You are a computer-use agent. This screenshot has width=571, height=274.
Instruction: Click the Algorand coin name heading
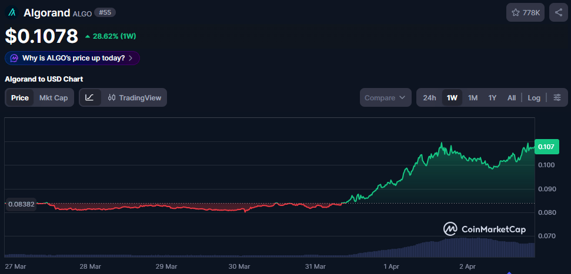click(46, 13)
